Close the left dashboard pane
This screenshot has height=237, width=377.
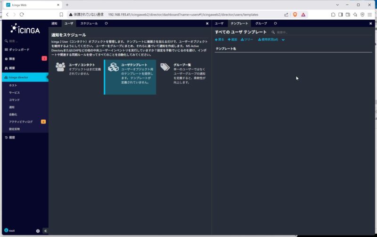[207, 24]
